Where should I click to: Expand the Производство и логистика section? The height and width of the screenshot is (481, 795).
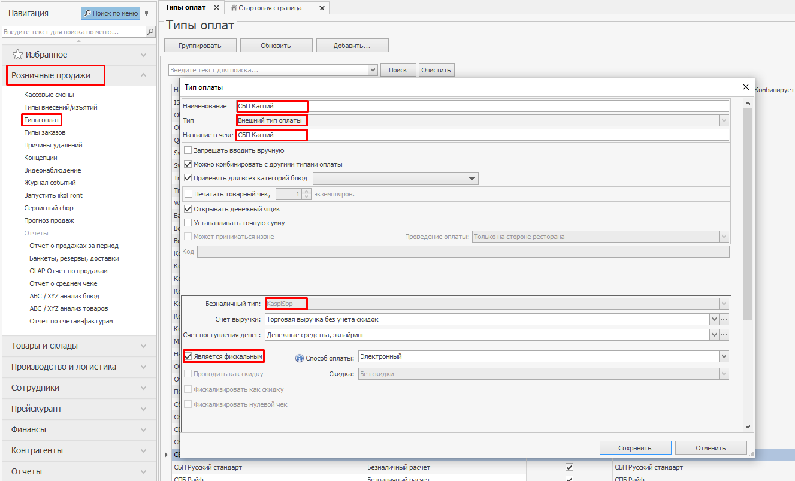pos(143,367)
